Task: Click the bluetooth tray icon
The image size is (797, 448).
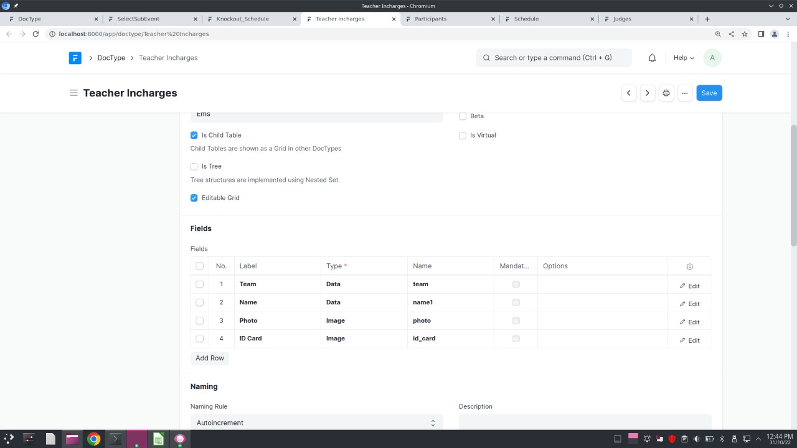Action: tap(722, 439)
